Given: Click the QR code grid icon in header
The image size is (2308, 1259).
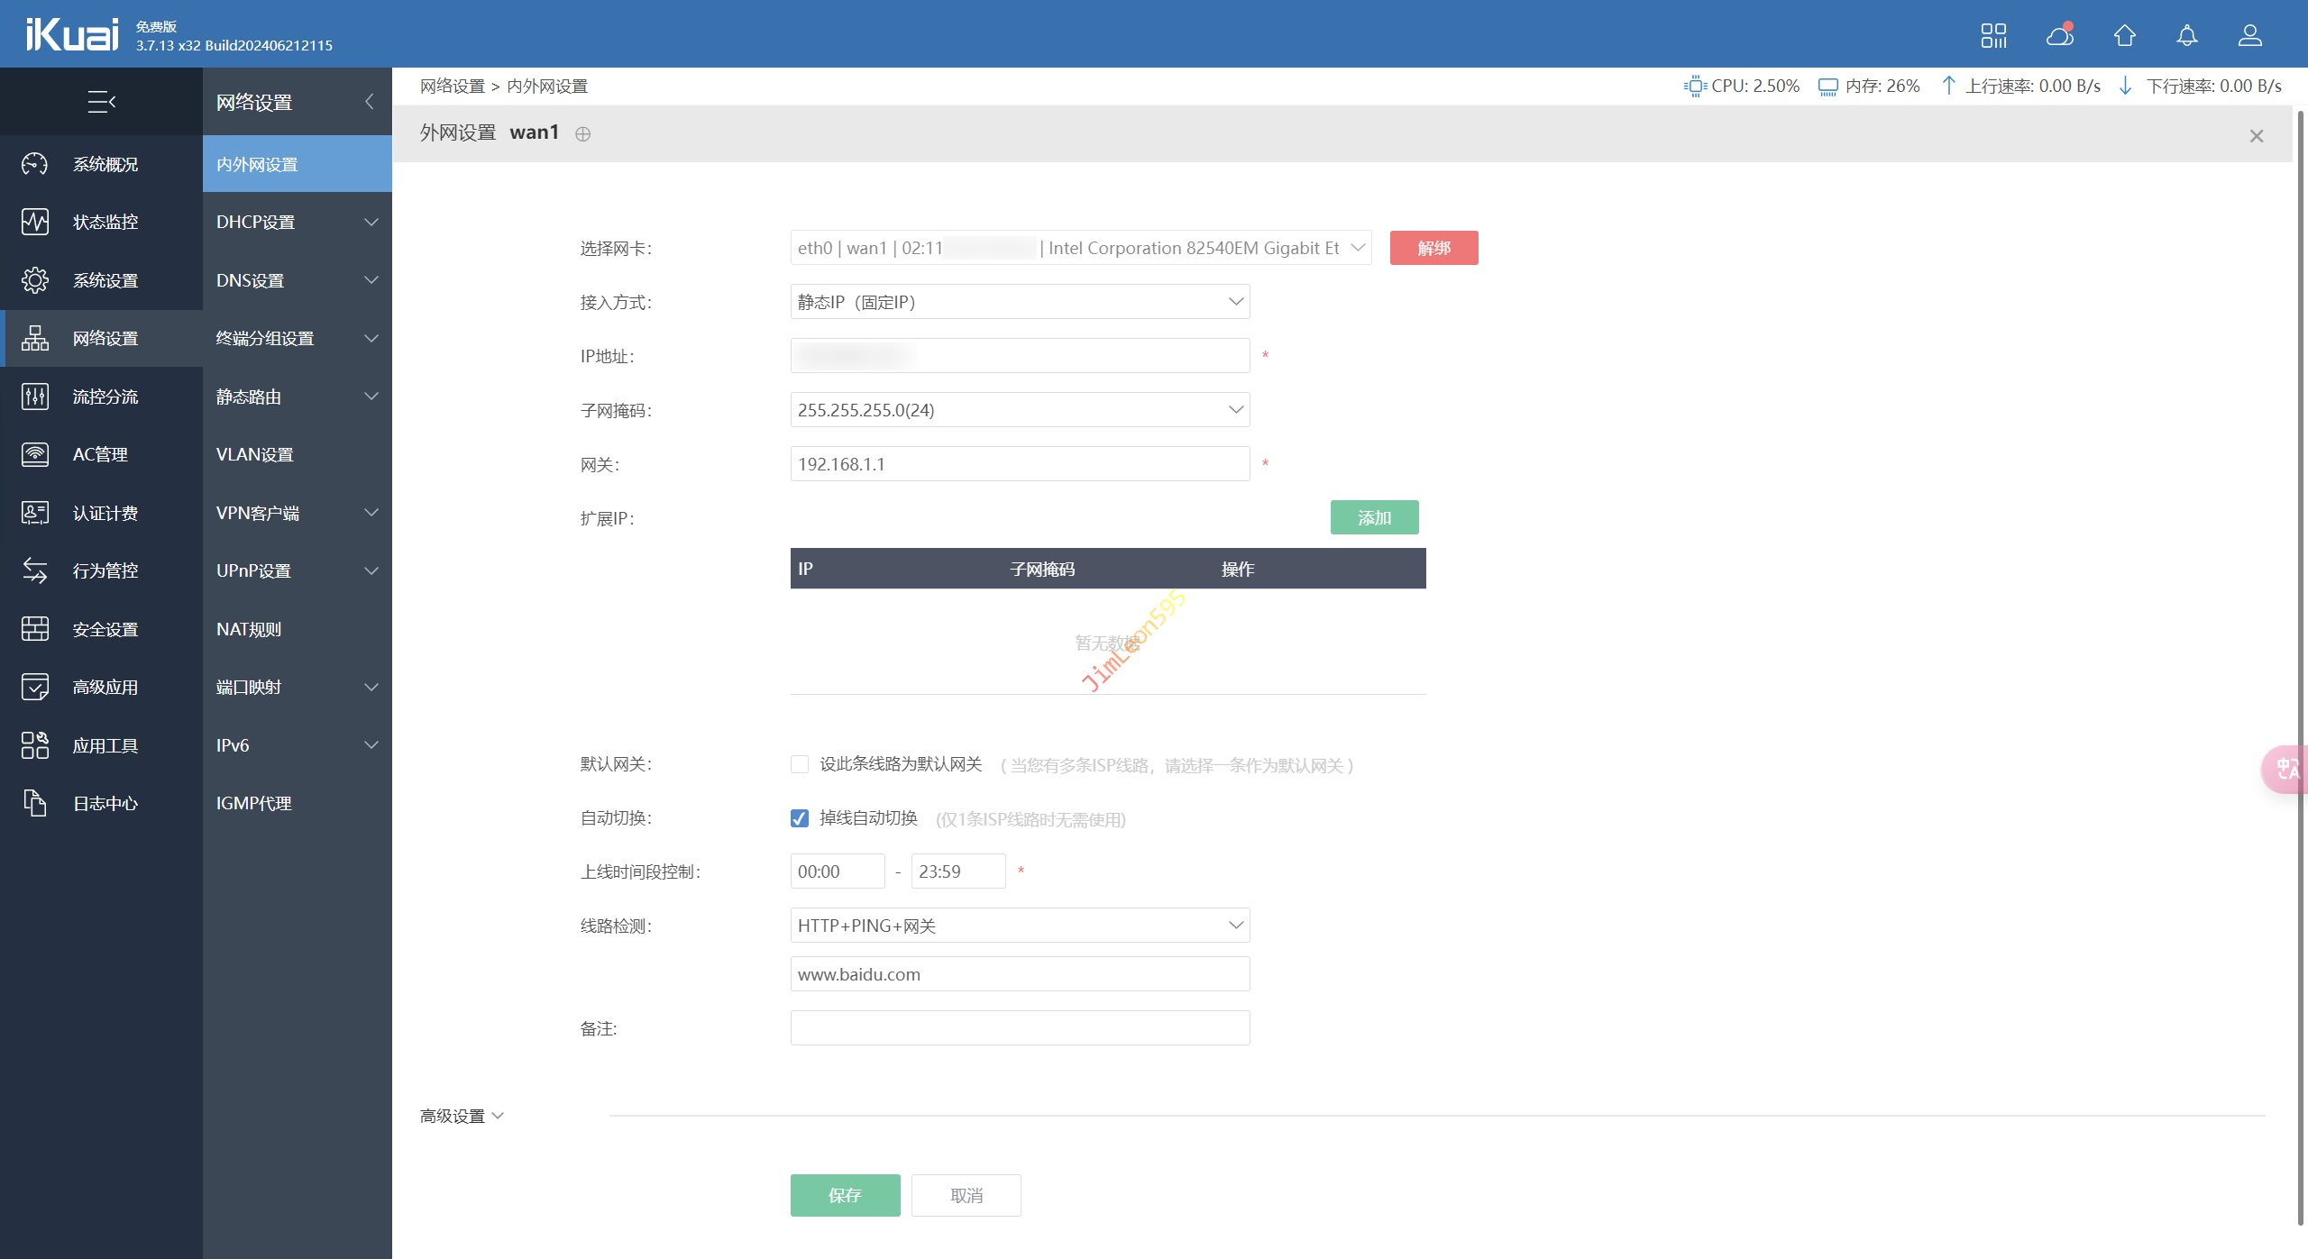Looking at the screenshot, I should [1993, 35].
